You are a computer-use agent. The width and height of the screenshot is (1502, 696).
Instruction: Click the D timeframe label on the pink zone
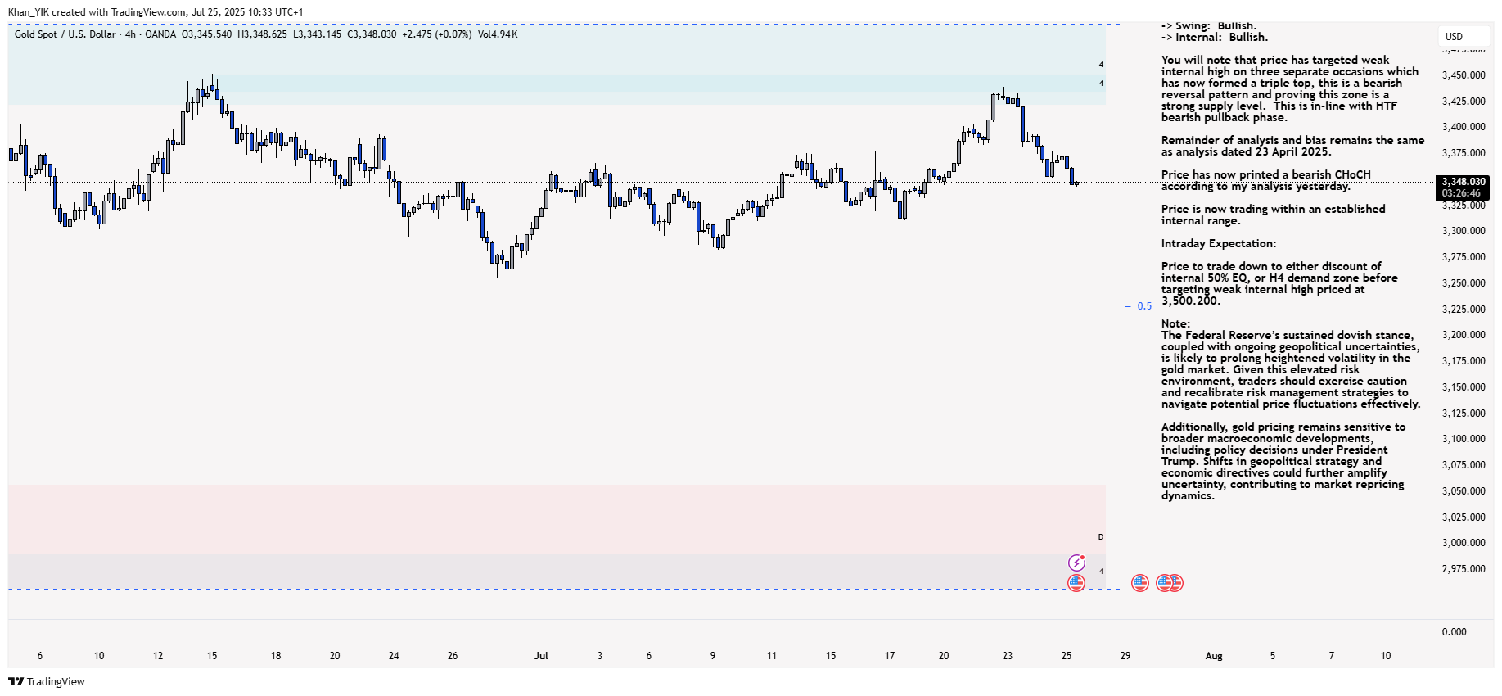point(1101,537)
